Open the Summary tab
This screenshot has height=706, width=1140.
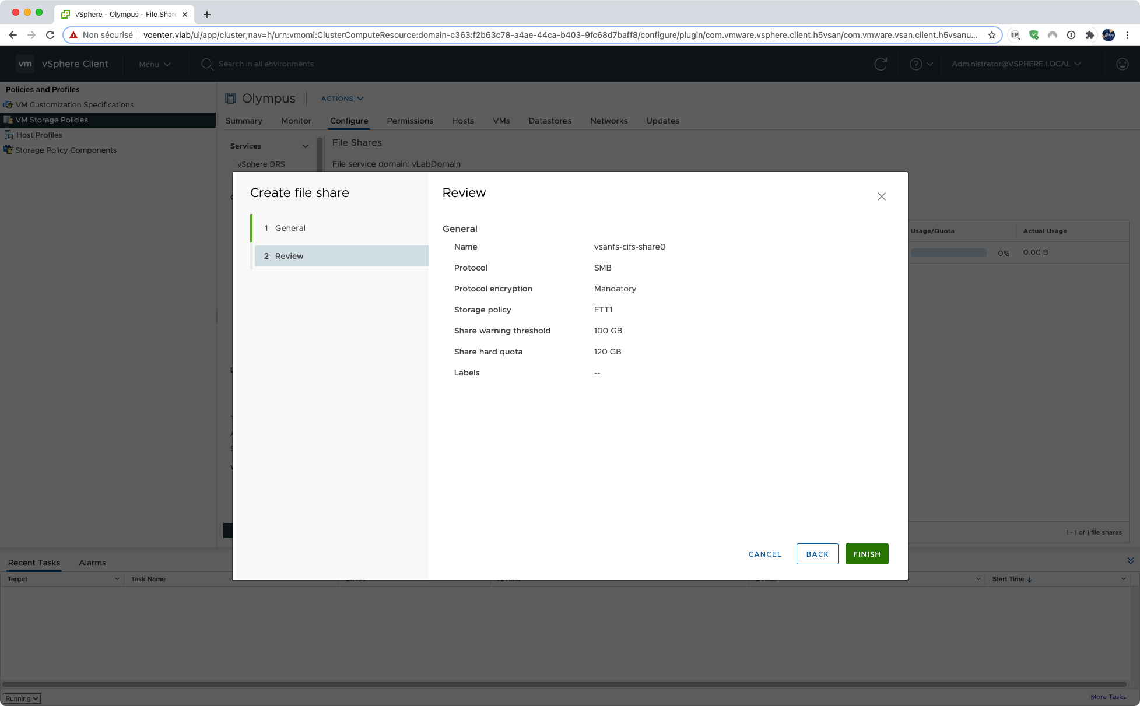(244, 121)
